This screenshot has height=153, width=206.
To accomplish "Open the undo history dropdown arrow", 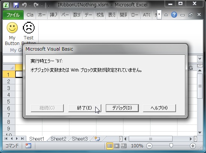I will [30, 5].
